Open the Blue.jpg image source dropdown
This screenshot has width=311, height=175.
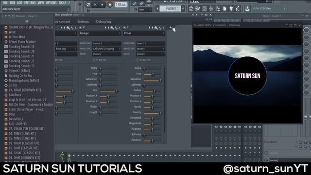point(66,49)
